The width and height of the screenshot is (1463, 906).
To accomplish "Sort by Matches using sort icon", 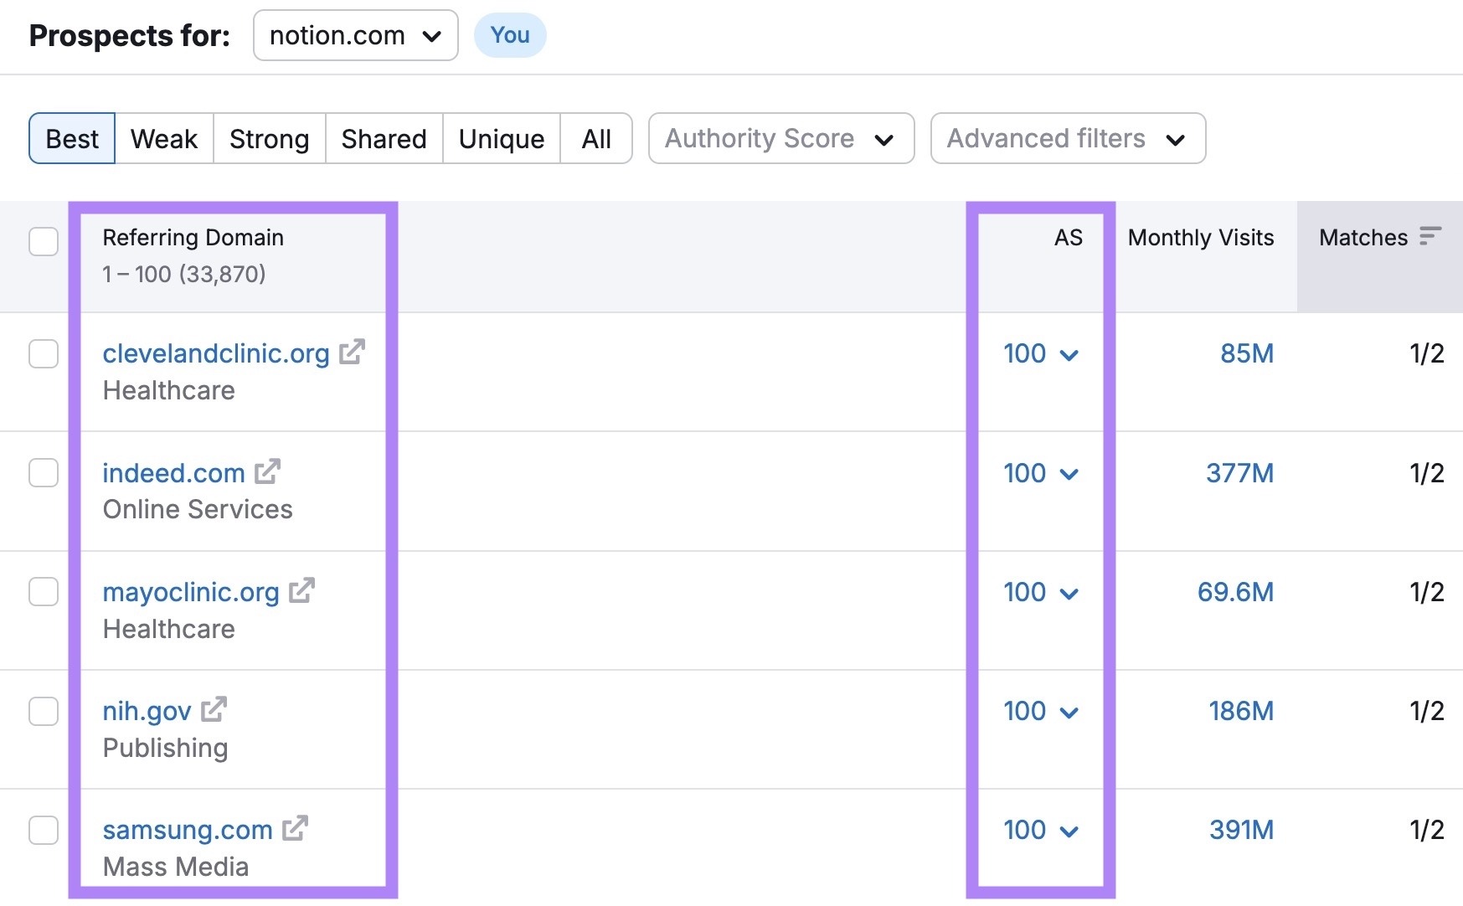I will 1430,237.
